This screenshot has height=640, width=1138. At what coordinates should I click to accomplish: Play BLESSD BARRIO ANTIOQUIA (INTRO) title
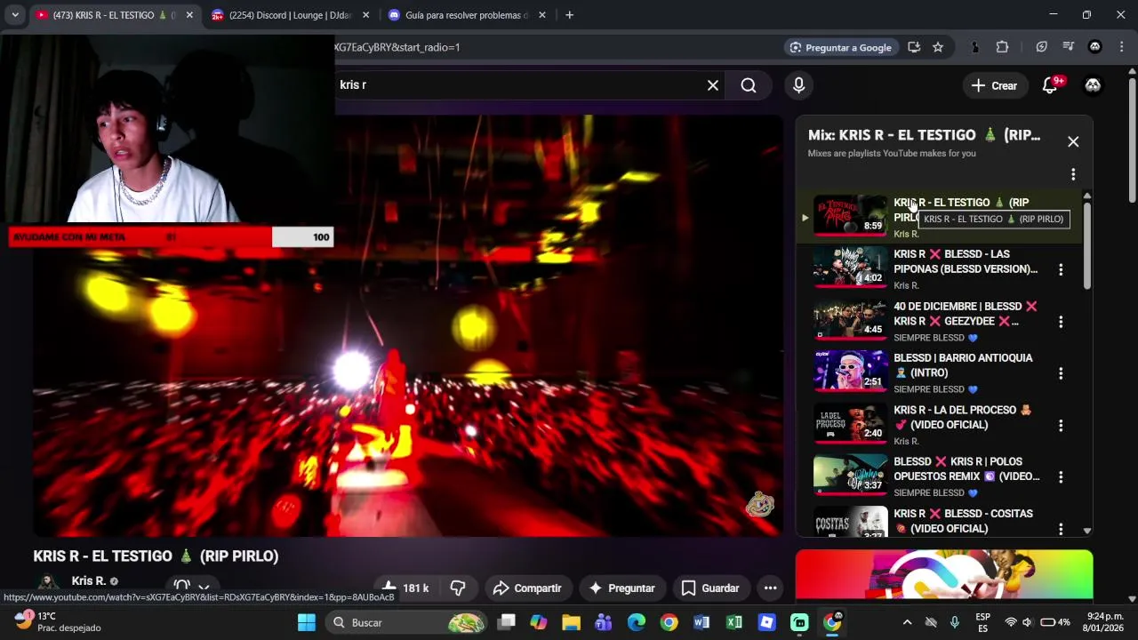point(963,365)
